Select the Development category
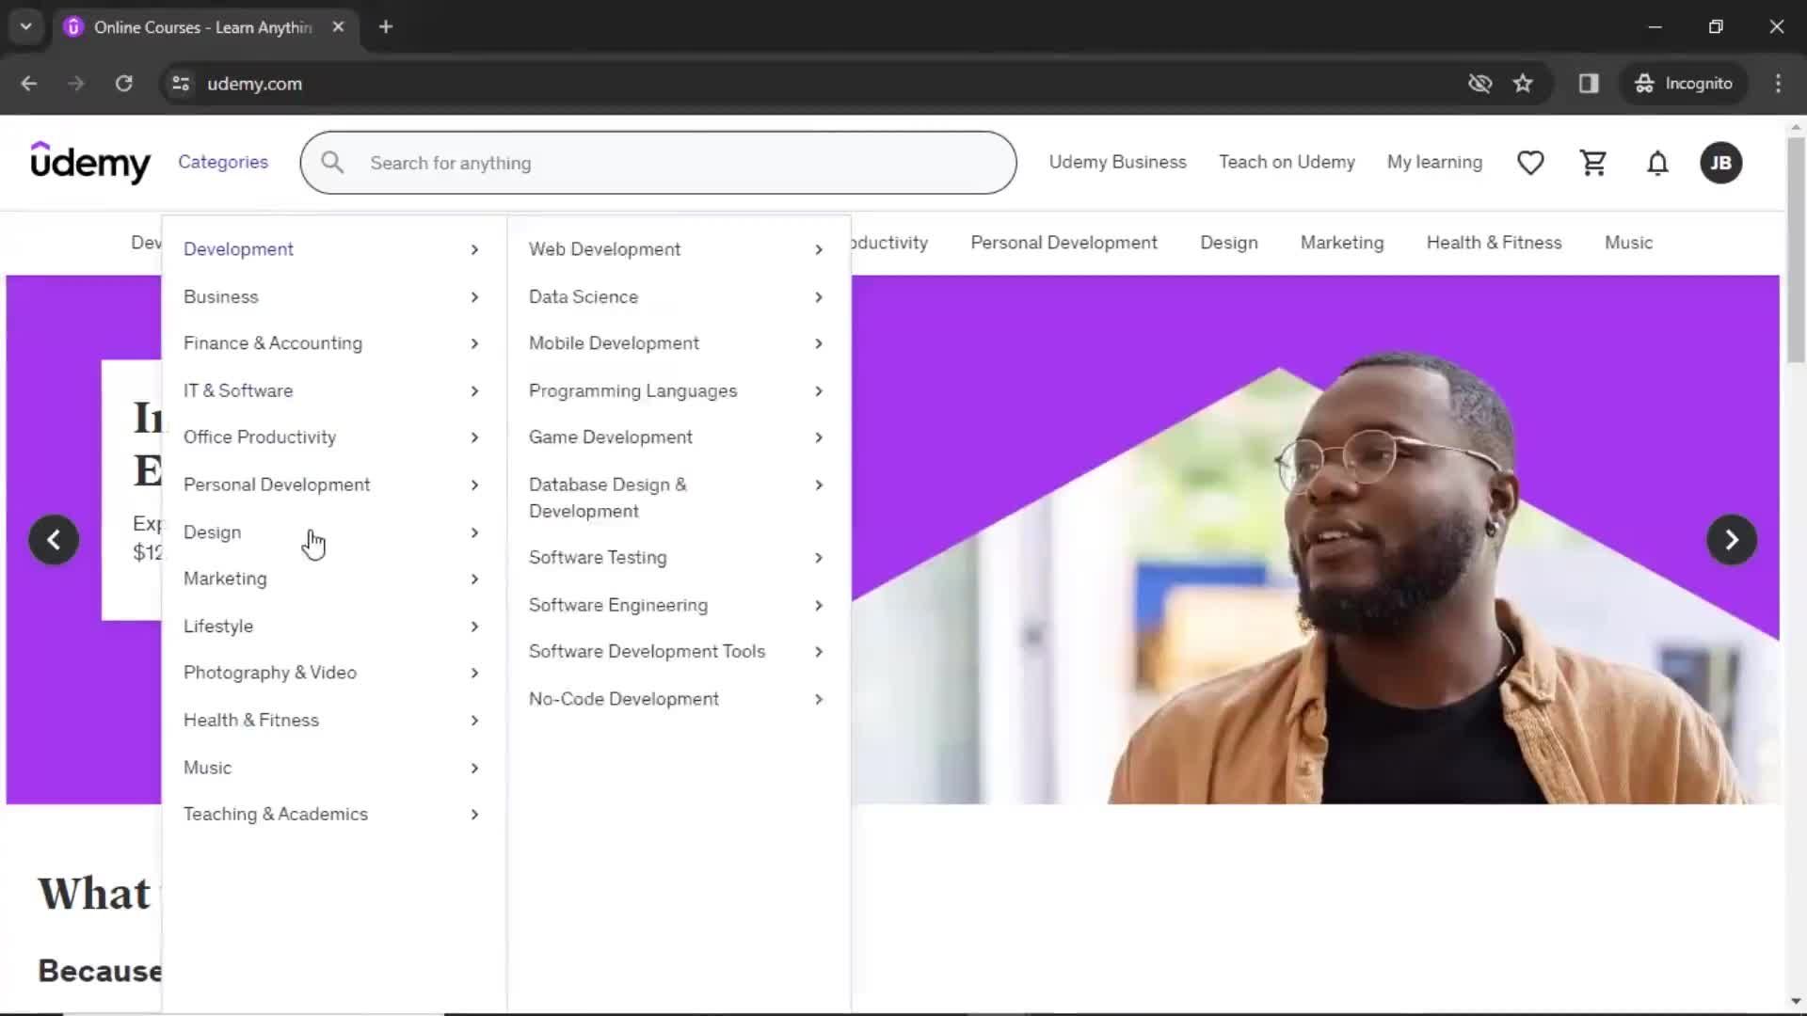 coord(240,249)
